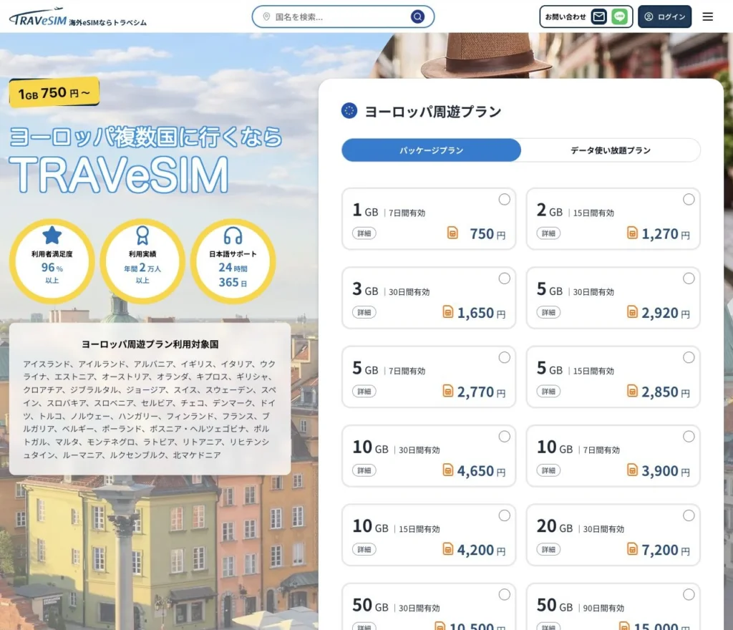This screenshot has width=733, height=630.
Task: Click the SIM icon next to 3,900円
Action: point(632,469)
